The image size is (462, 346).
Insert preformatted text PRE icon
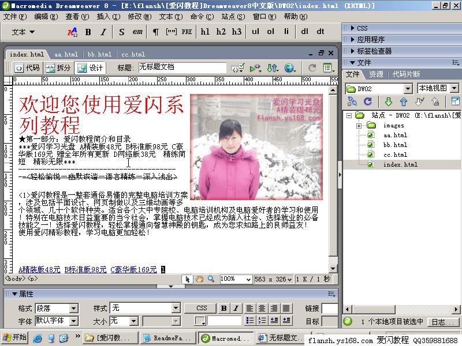pos(187,32)
